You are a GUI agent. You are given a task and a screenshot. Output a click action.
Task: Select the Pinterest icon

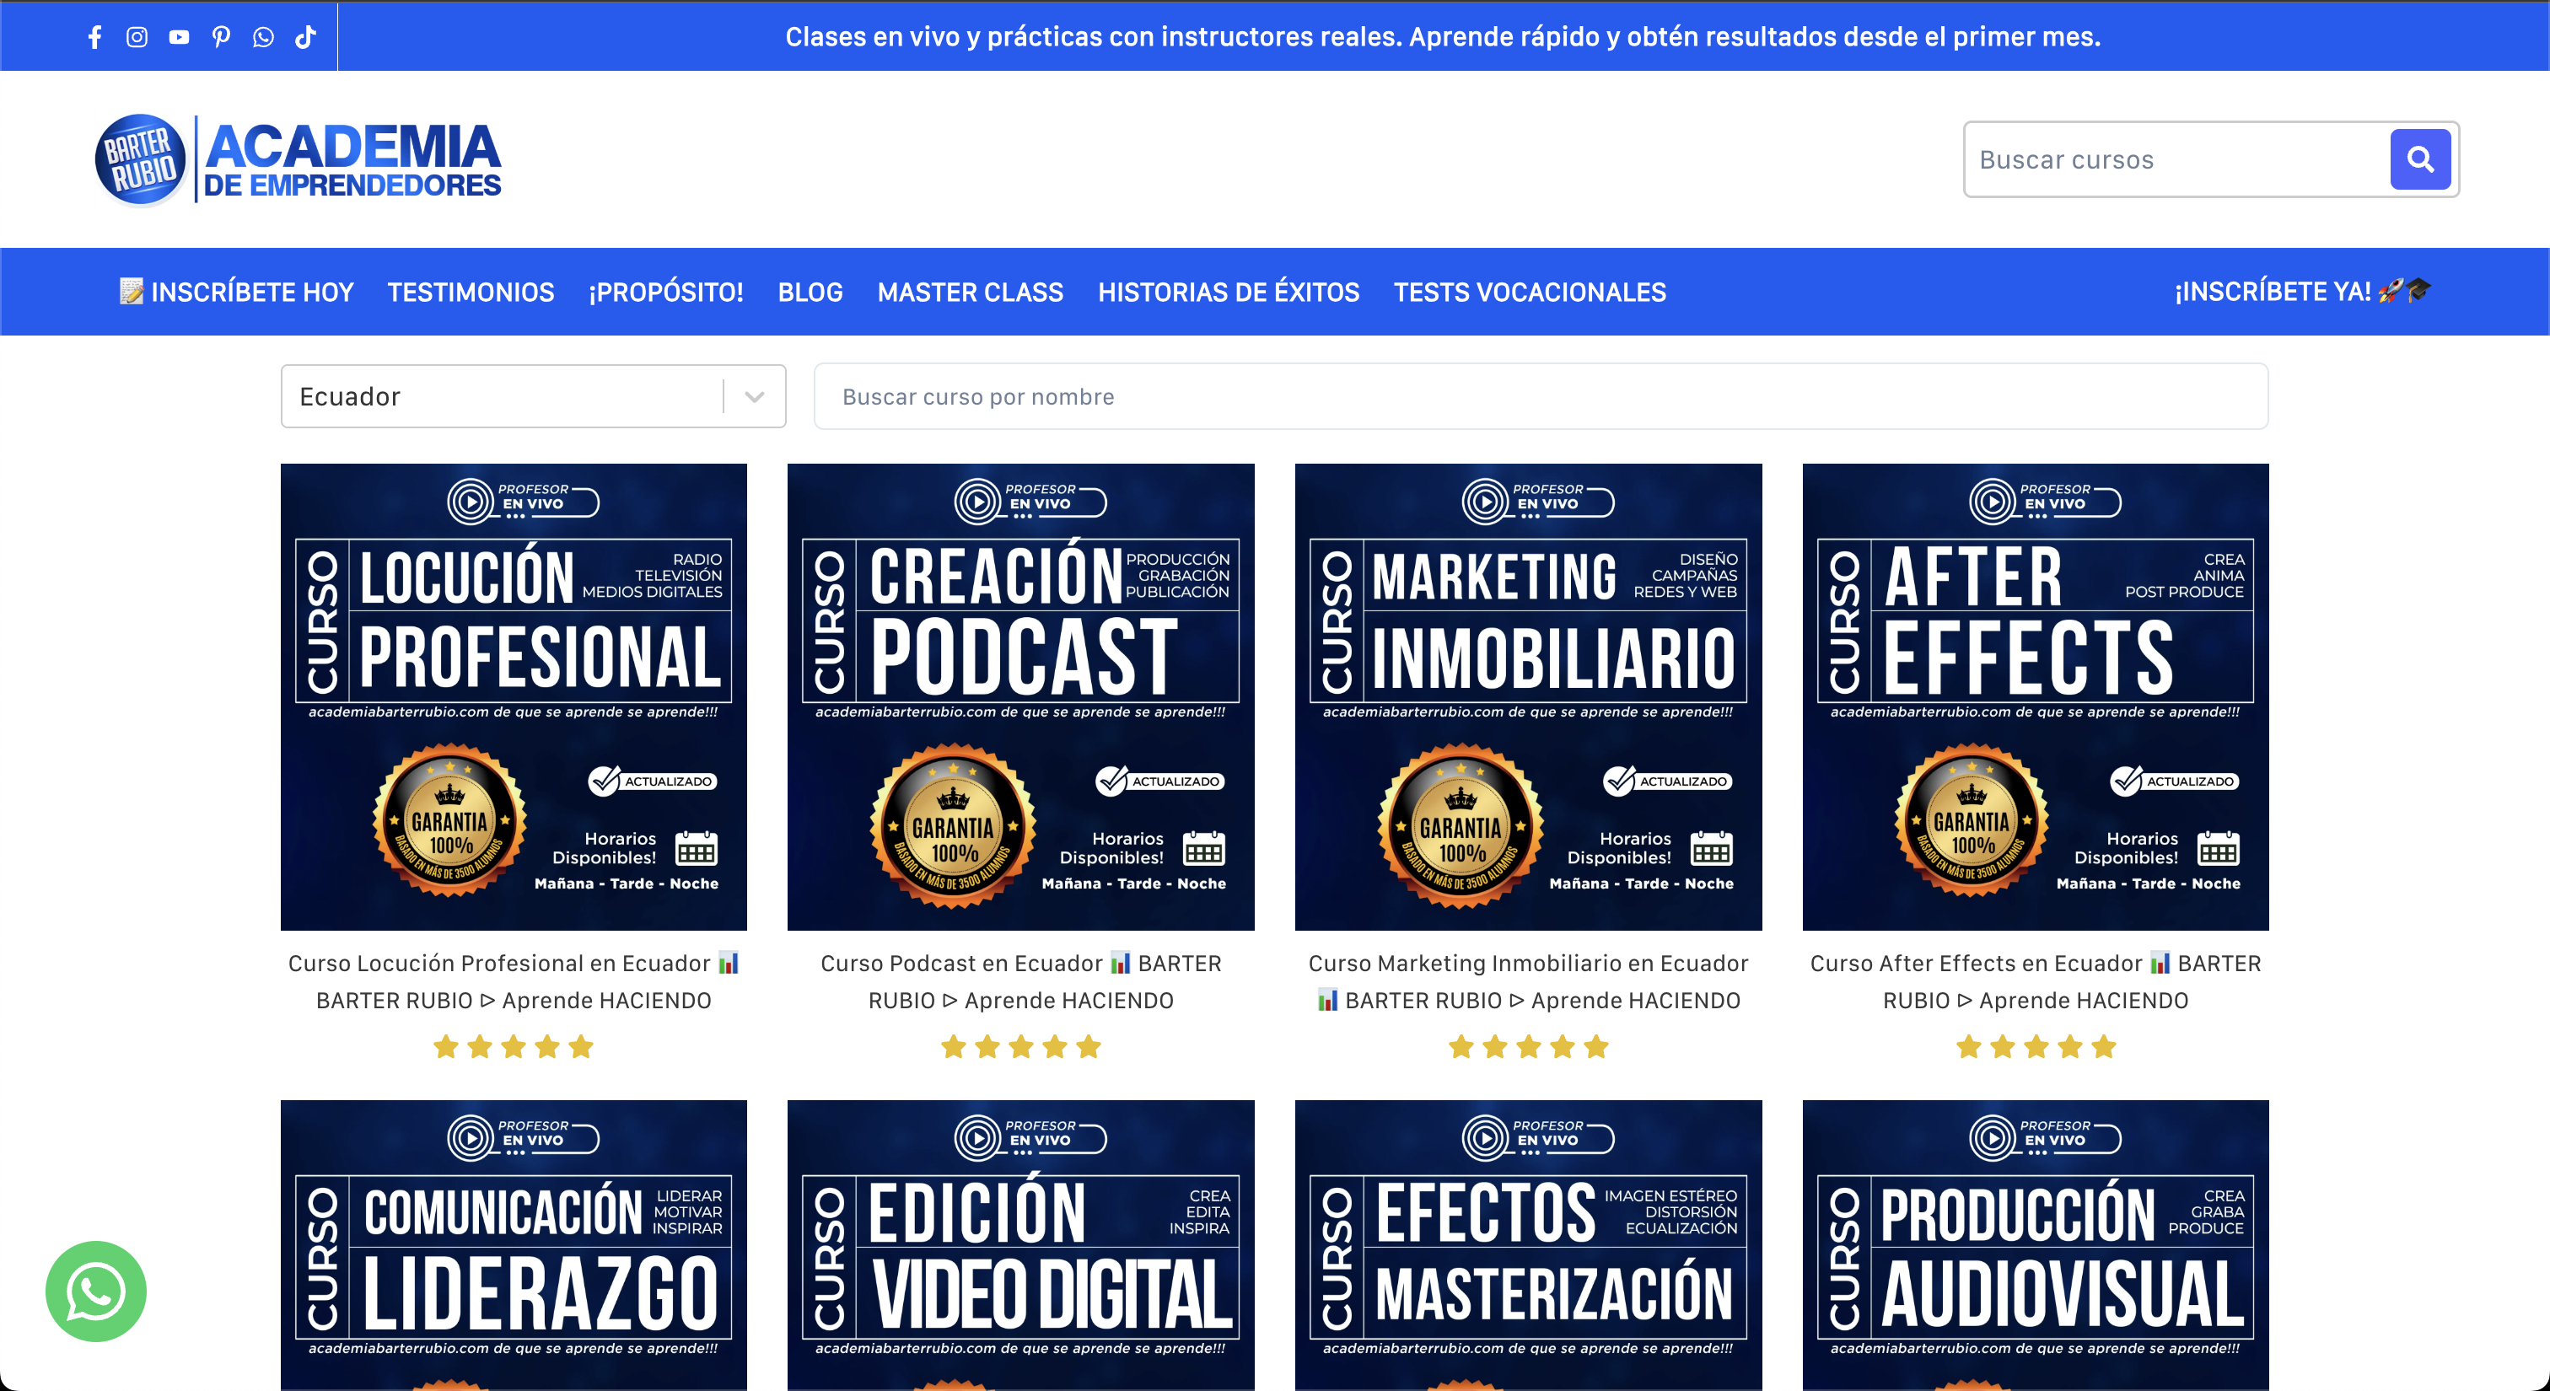coord(221,36)
